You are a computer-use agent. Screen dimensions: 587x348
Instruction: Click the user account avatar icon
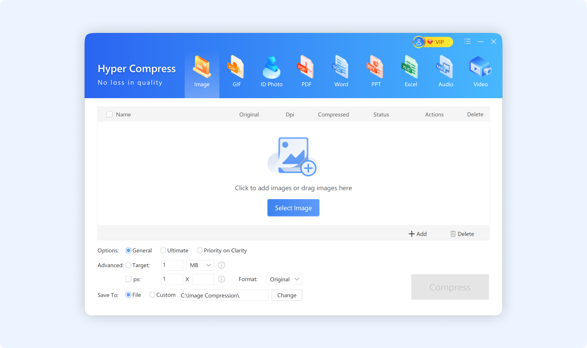click(x=419, y=42)
